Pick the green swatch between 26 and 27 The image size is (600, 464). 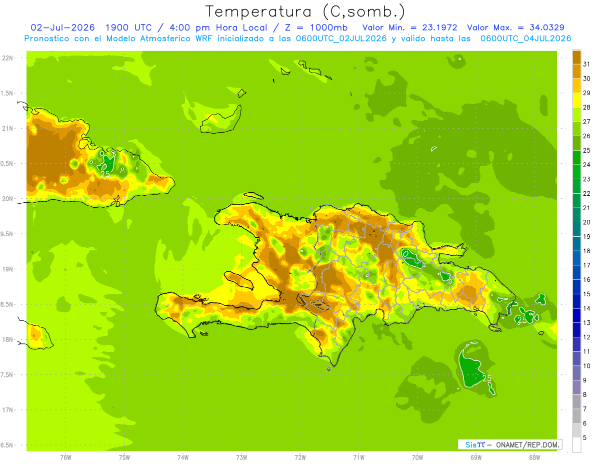point(576,129)
